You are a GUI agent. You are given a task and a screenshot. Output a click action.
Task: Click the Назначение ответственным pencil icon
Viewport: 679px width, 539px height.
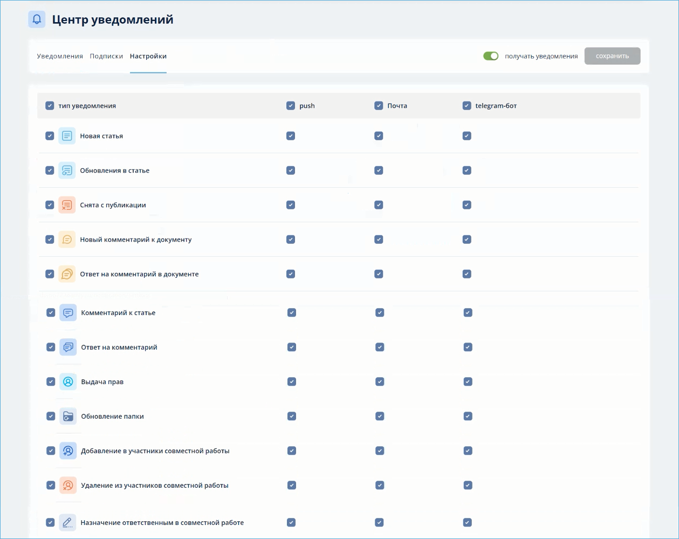coord(68,522)
